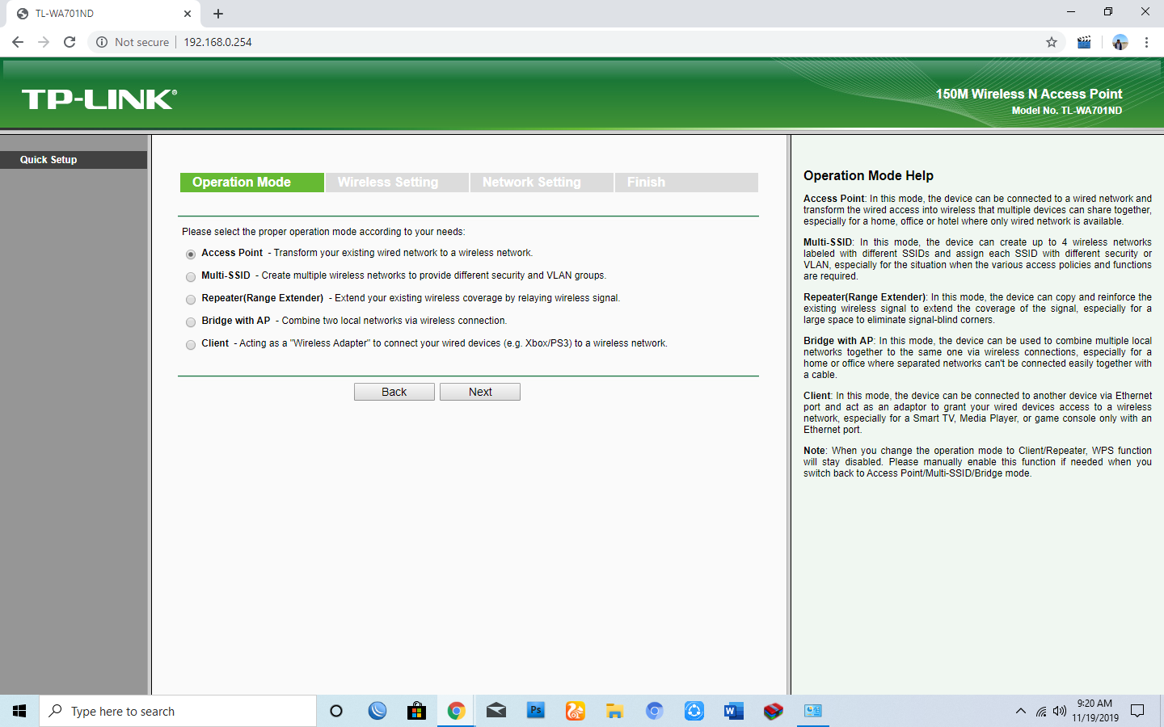Open Cortana from the taskbar circle
This screenshot has width=1164, height=727.
tap(336, 711)
